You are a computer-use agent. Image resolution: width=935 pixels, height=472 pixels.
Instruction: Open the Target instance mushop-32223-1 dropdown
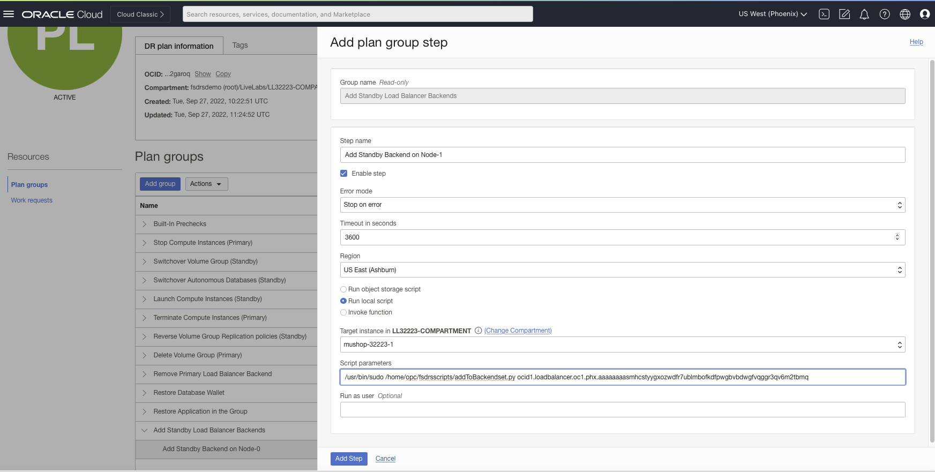pos(622,344)
